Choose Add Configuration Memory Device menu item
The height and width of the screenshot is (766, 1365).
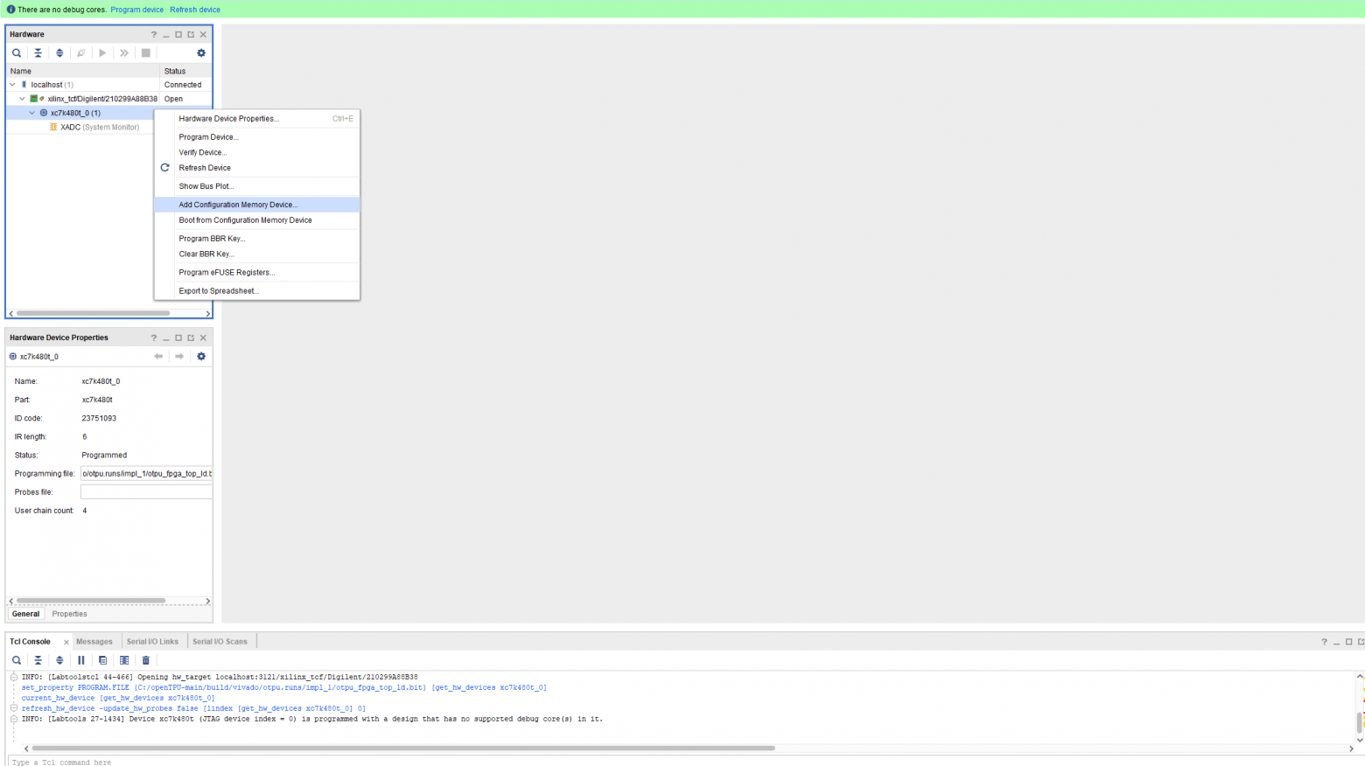256,205
